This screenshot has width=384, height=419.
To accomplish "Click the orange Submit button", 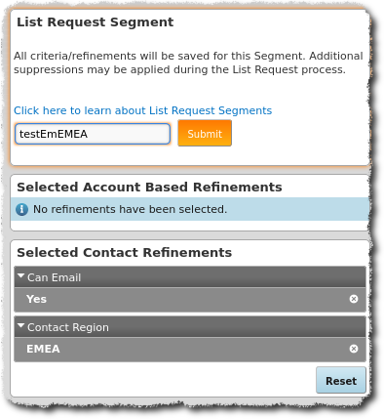I will 205,133.
